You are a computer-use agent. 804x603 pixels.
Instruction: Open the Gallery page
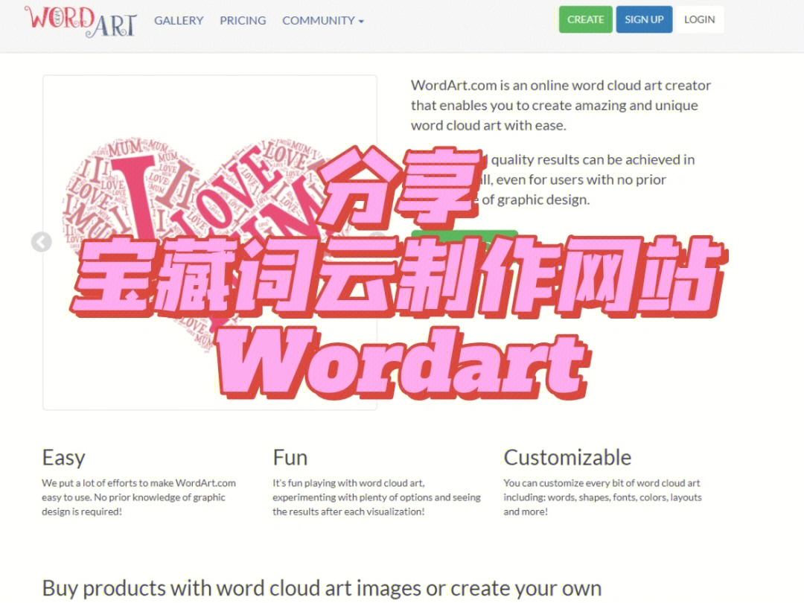(x=179, y=21)
